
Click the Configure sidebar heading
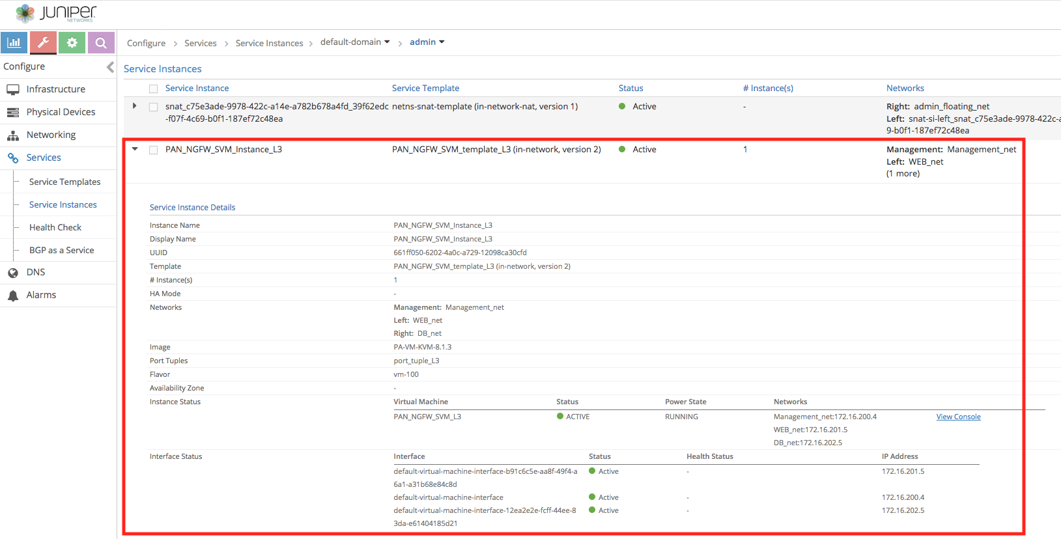pyautogui.click(x=24, y=66)
